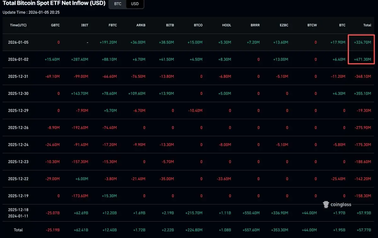Click the GBTC column header
Image resolution: width=378 pixels, height=238 pixels.
tap(55, 25)
